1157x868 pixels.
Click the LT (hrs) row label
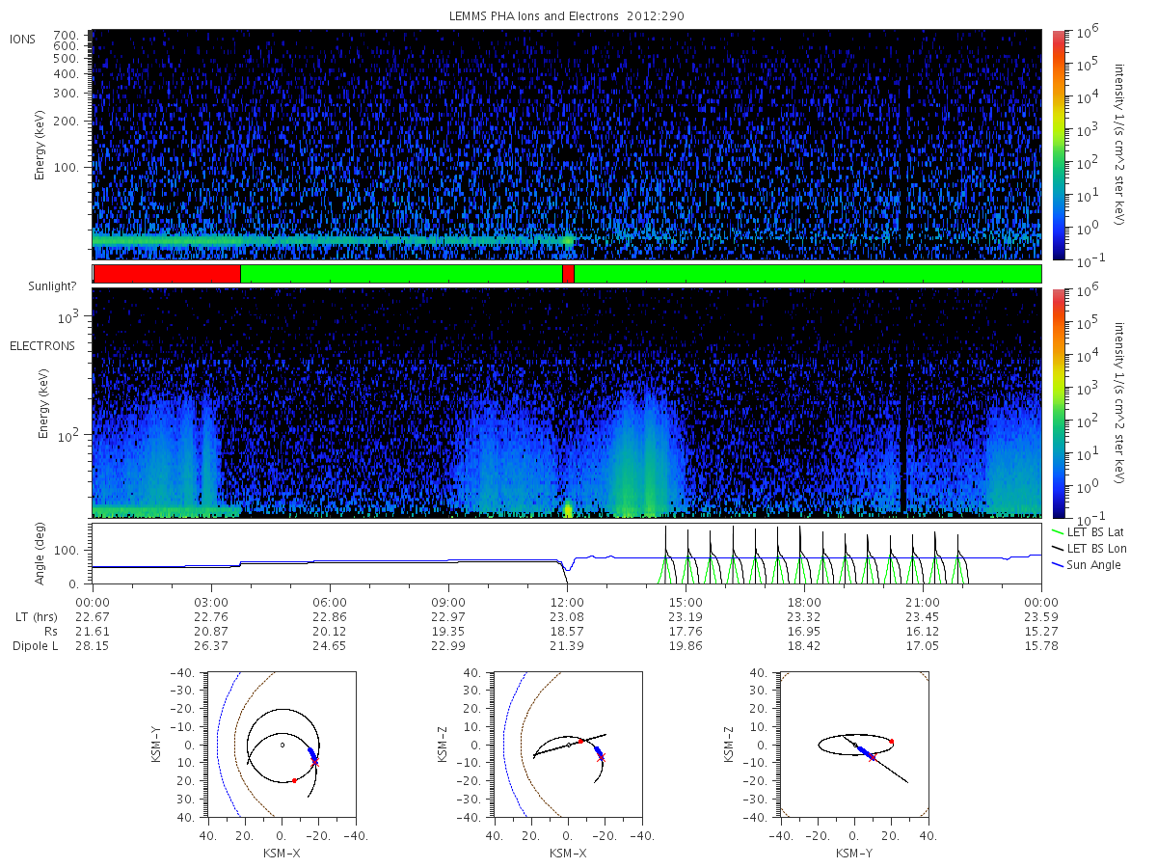(x=37, y=615)
